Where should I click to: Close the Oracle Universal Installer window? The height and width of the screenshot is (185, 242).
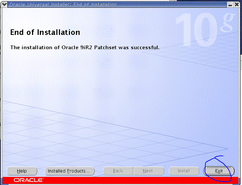(x=236, y=4)
